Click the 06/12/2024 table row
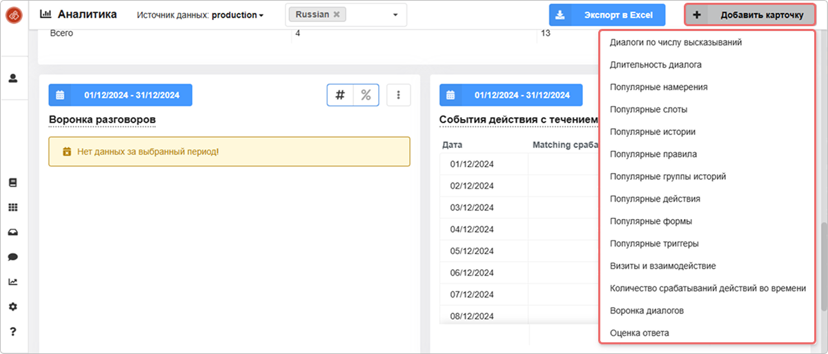 (519, 273)
